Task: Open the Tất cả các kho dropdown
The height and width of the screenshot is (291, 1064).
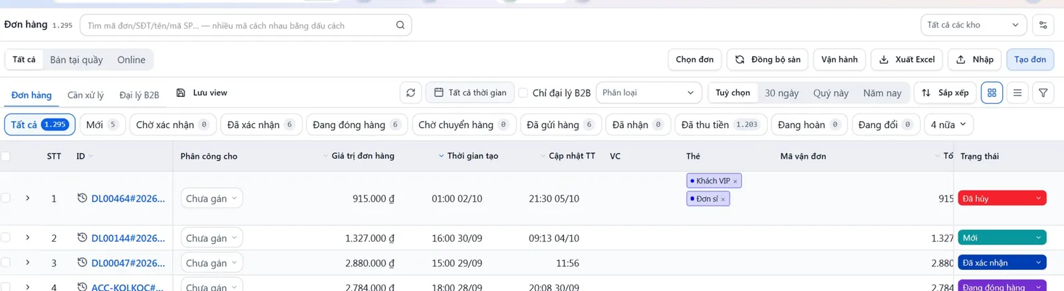Action: [x=974, y=25]
